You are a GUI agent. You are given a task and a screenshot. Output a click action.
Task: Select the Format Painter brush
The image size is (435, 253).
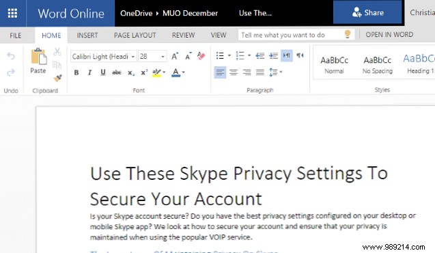point(57,78)
